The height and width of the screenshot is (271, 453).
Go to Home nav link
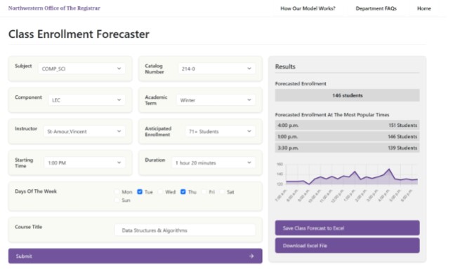coord(424,8)
